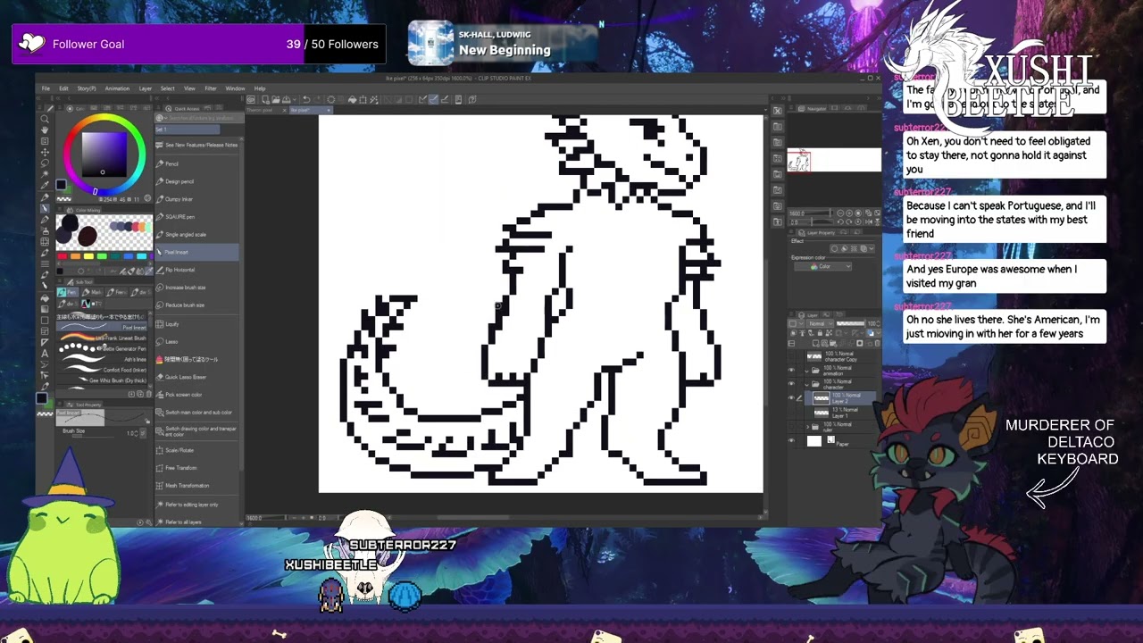This screenshot has height=643, width=1143.
Task: Click Mesh Transformation in Quick Access
Action: [x=198, y=486]
